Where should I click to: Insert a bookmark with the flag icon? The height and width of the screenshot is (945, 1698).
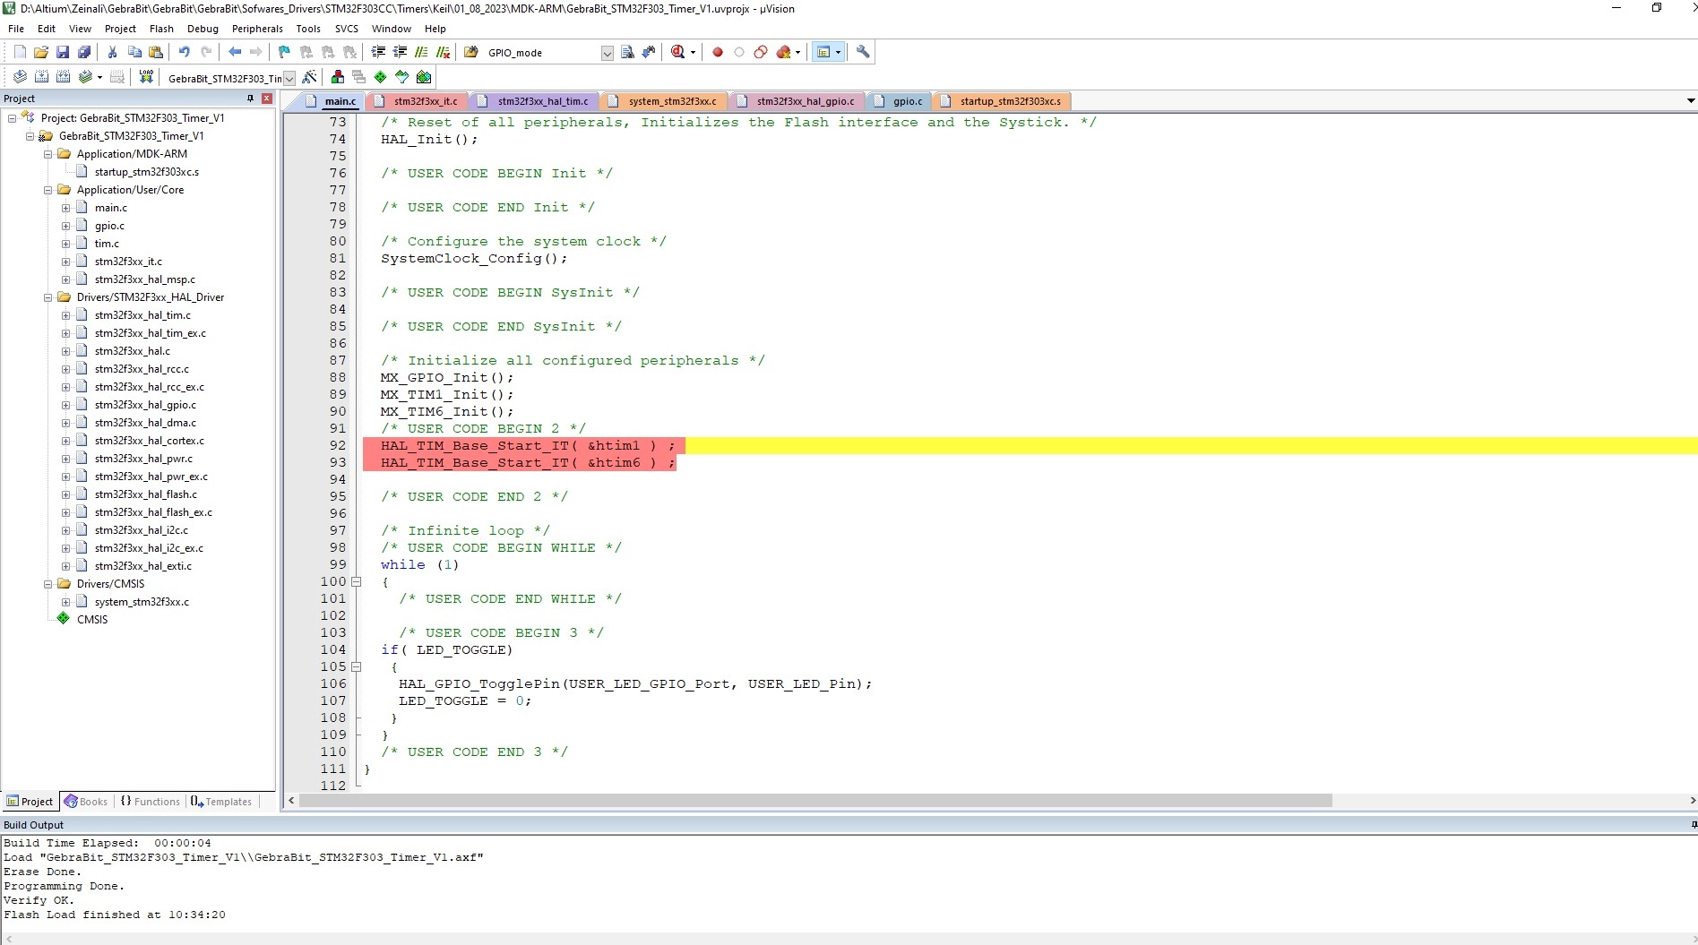[x=285, y=52]
